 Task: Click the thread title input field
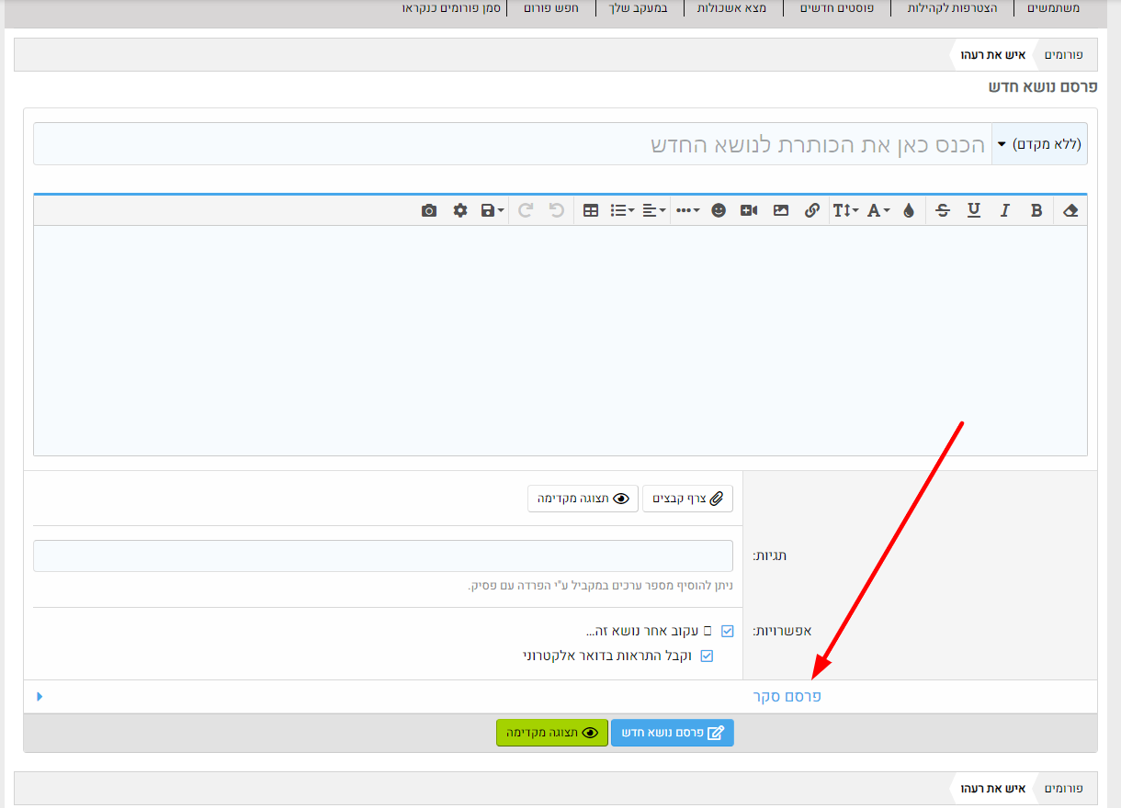[513, 144]
